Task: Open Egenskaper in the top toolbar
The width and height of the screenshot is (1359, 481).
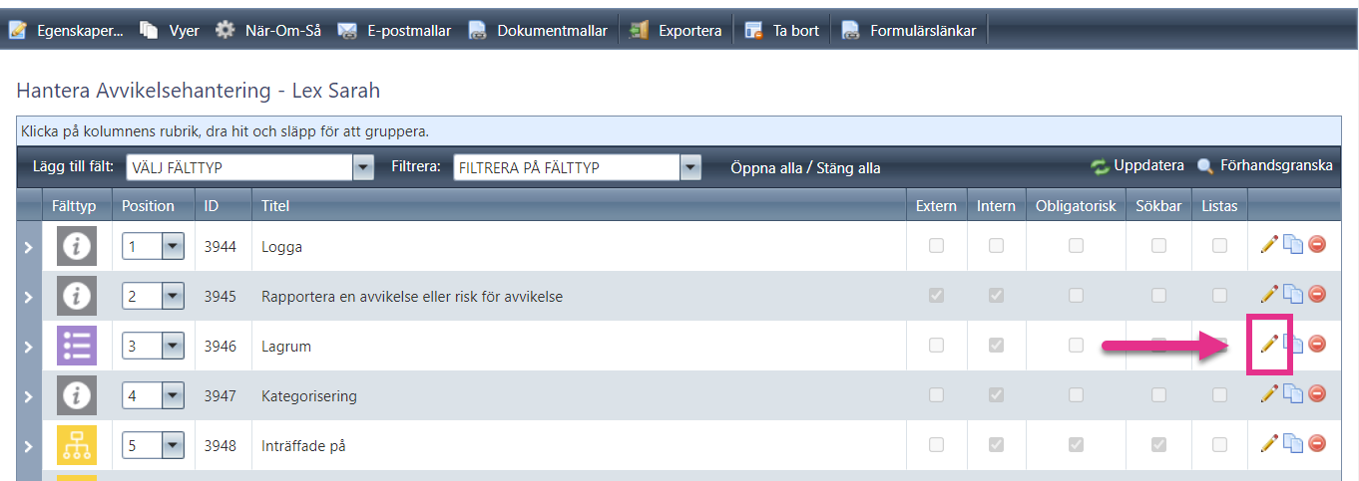Action: (66, 31)
